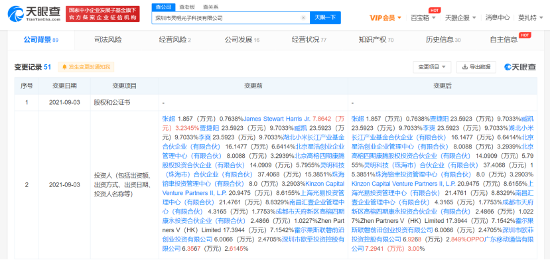Click the HOT badge beside 自主信息

(525, 35)
